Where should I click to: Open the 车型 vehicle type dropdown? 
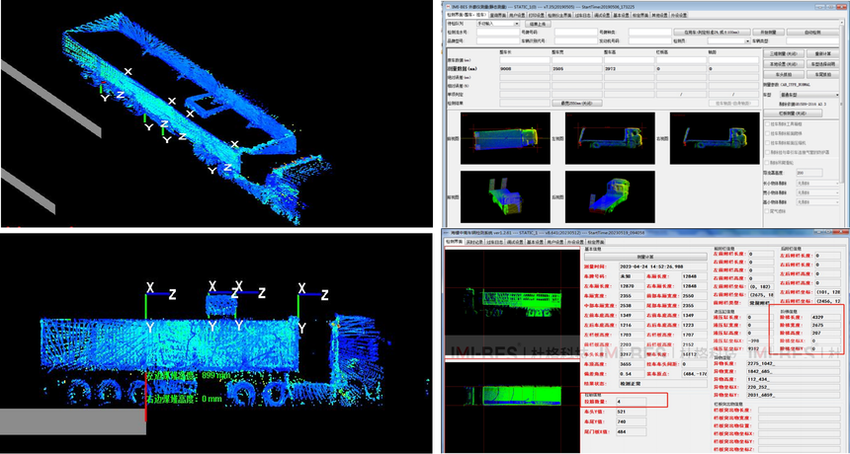pyautogui.click(x=807, y=95)
